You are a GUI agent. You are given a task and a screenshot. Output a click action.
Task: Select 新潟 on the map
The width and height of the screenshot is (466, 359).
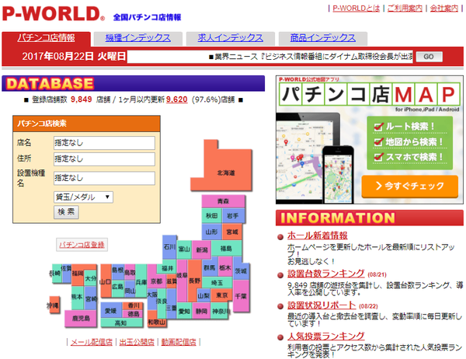coord(202,249)
